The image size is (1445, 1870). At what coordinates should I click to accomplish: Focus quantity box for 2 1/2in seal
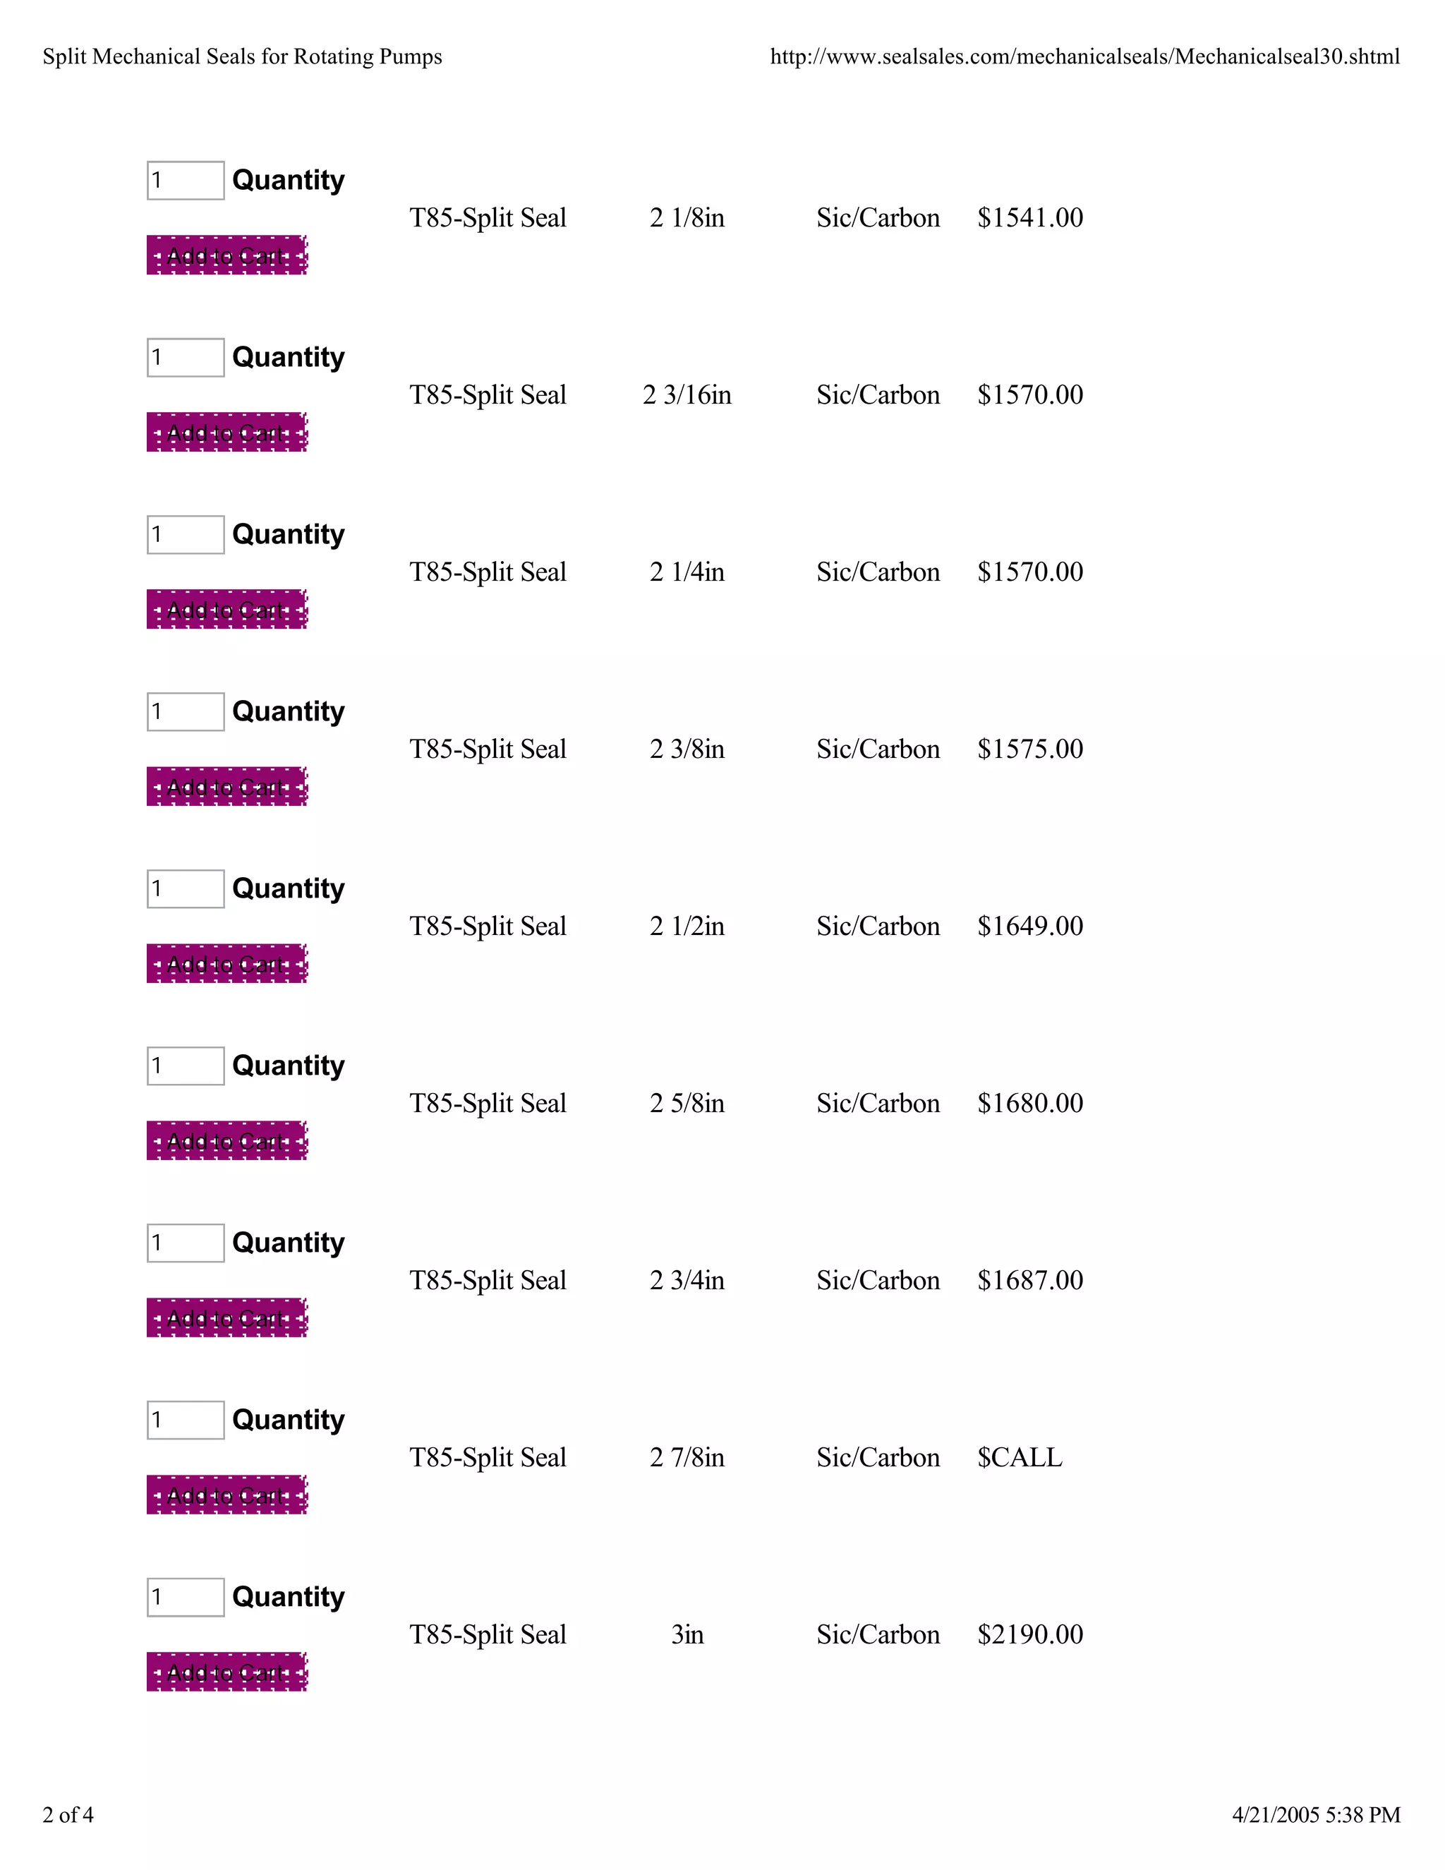[186, 888]
